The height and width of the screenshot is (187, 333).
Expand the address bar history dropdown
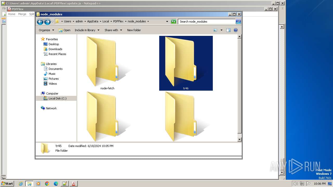(167, 22)
